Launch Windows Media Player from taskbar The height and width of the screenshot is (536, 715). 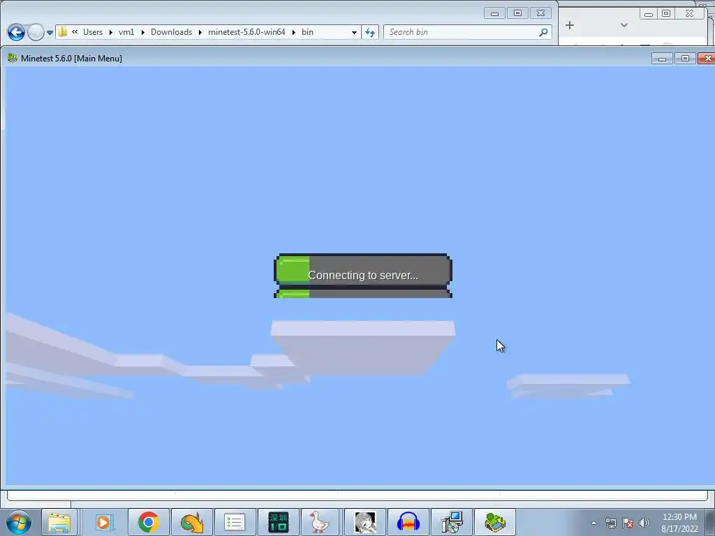point(103,522)
